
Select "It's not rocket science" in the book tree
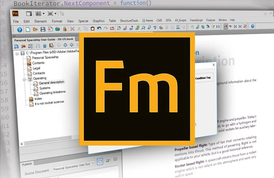(49, 103)
